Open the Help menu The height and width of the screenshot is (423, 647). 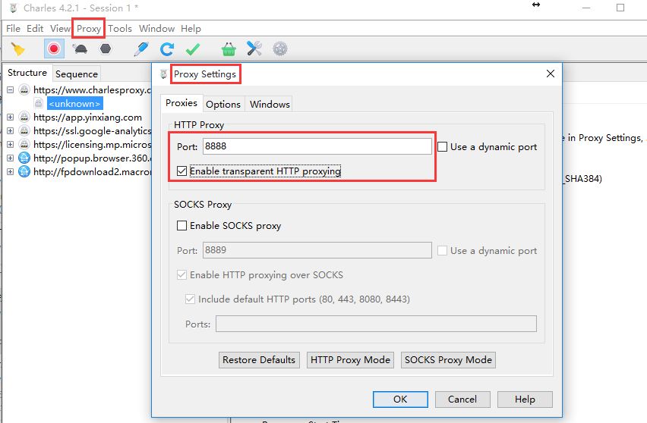[191, 28]
